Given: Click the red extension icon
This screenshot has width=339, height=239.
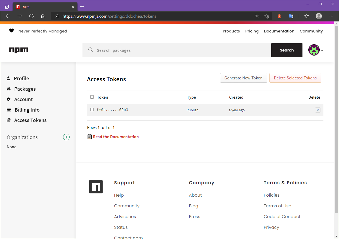Looking at the screenshot, I should click(279, 16).
